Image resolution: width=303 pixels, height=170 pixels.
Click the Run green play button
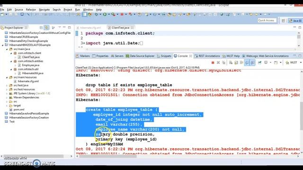pos(105,14)
